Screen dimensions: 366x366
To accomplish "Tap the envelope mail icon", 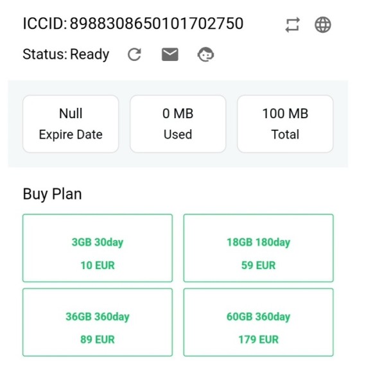I will [170, 55].
